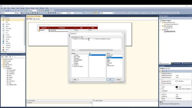Toggle Italic in the formatting toolbar
Viewport: 192px width, 108px height.
coord(24,13)
